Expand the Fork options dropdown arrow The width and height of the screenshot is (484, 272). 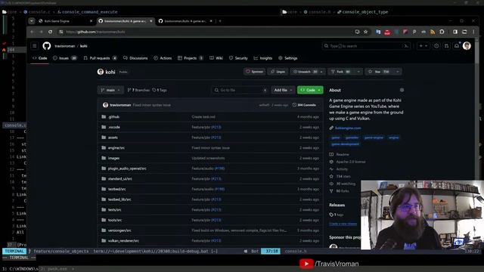(358, 72)
